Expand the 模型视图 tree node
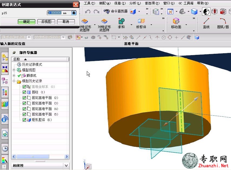 (x=14, y=70)
